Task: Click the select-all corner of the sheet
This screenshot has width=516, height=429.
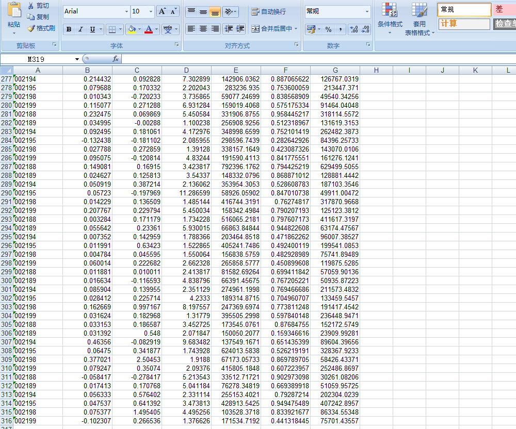Action: (x=7, y=70)
